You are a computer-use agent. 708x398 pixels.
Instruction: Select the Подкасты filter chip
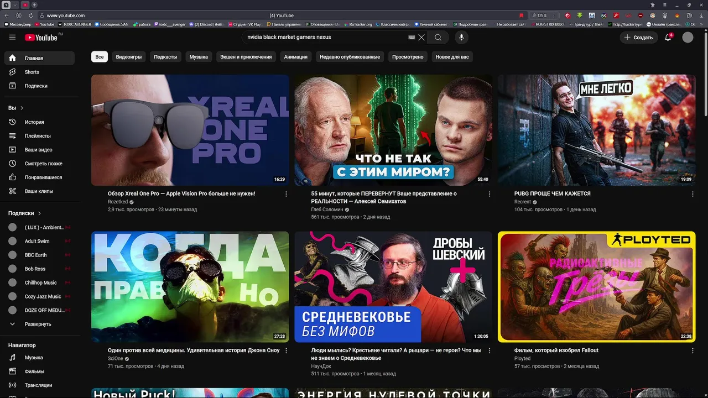click(165, 56)
